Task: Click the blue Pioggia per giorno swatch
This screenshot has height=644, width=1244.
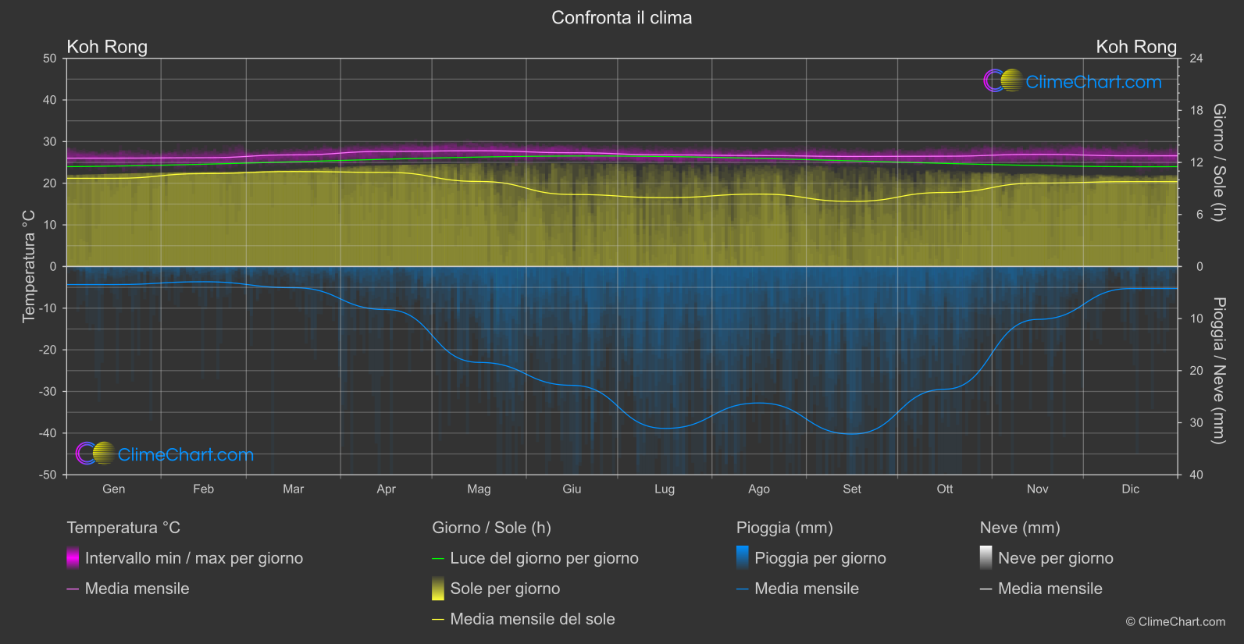Action: 743,558
